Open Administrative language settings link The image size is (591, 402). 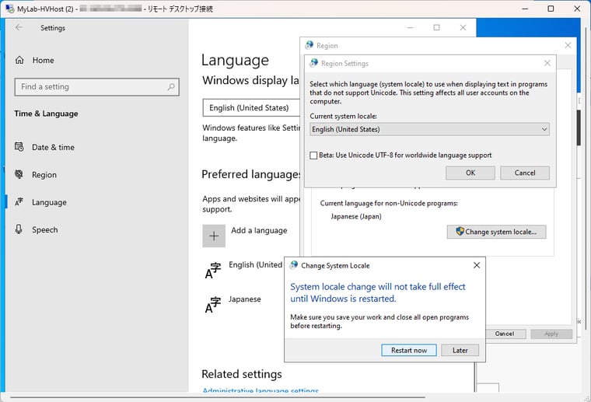tap(261, 390)
